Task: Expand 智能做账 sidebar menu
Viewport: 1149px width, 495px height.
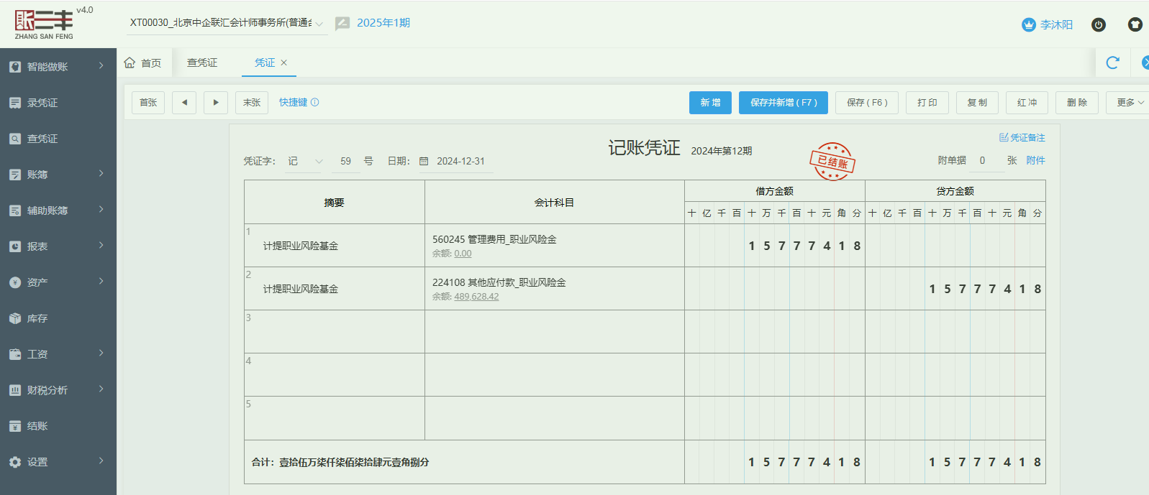Action: point(58,66)
